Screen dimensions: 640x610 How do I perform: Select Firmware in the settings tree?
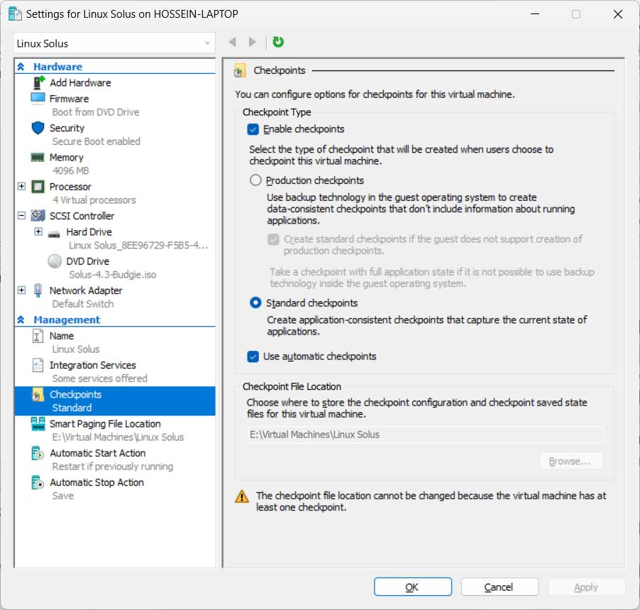69,99
